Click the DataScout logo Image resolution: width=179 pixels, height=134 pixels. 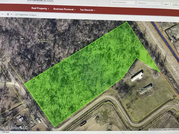click(x=40, y=1)
